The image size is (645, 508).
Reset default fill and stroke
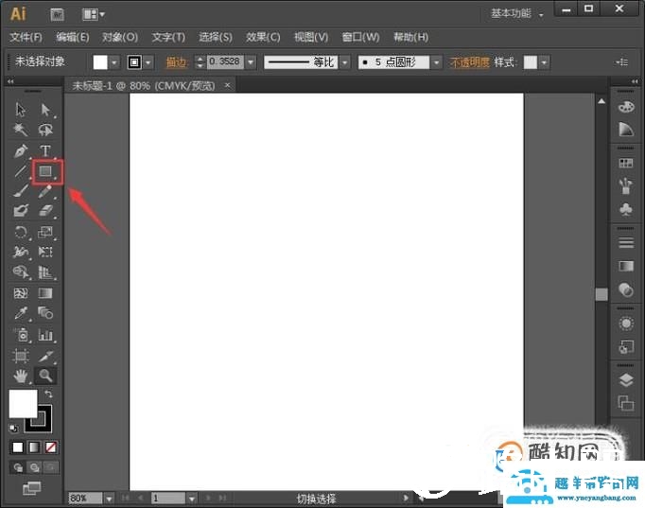click(13, 429)
